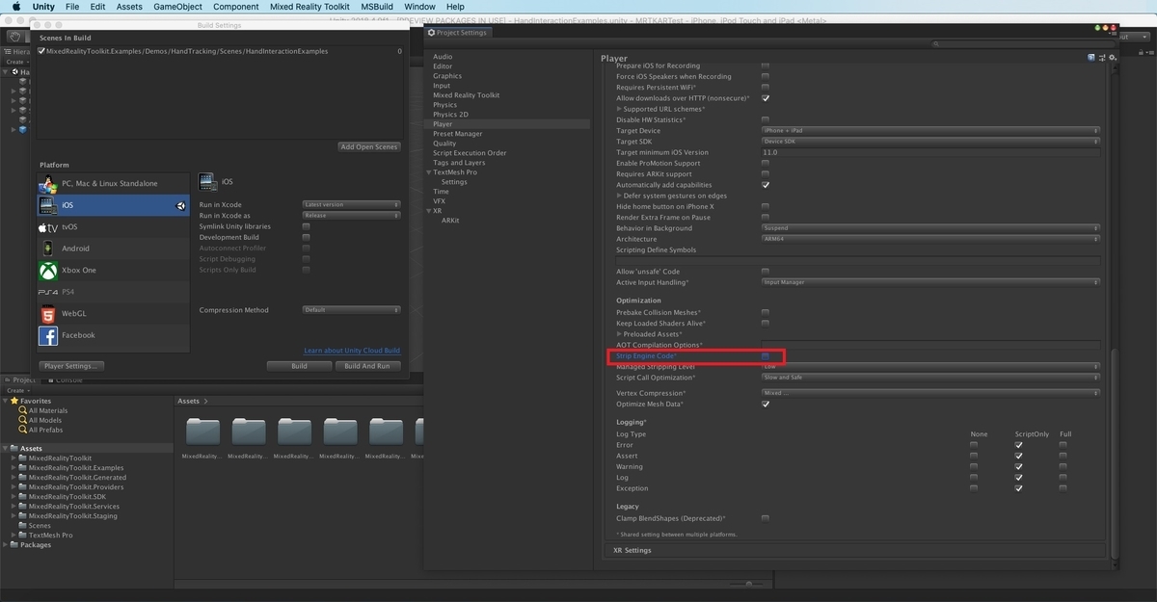
Task: Expand Supported URL schemes section
Action: point(619,109)
